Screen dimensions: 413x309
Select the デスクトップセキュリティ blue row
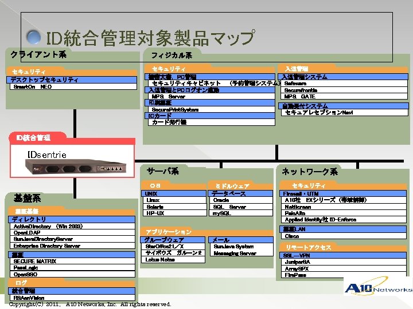click(x=72, y=80)
